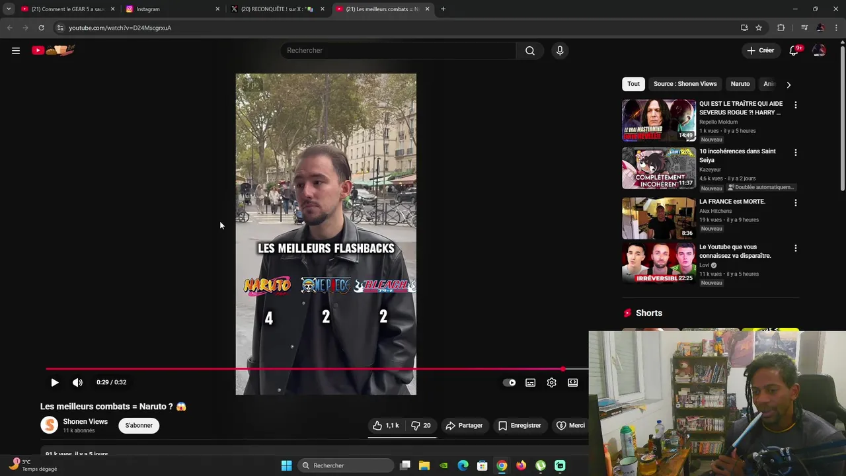
Task: Open the Severus Rogue 14:49 thumbnail
Action: pyautogui.click(x=658, y=120)
